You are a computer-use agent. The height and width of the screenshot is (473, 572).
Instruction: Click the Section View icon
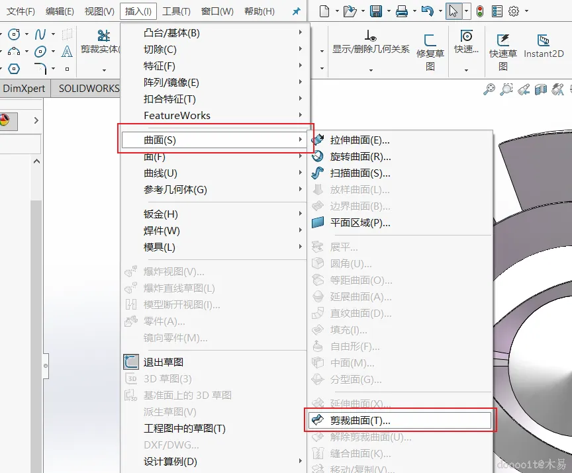click(541, 89)
